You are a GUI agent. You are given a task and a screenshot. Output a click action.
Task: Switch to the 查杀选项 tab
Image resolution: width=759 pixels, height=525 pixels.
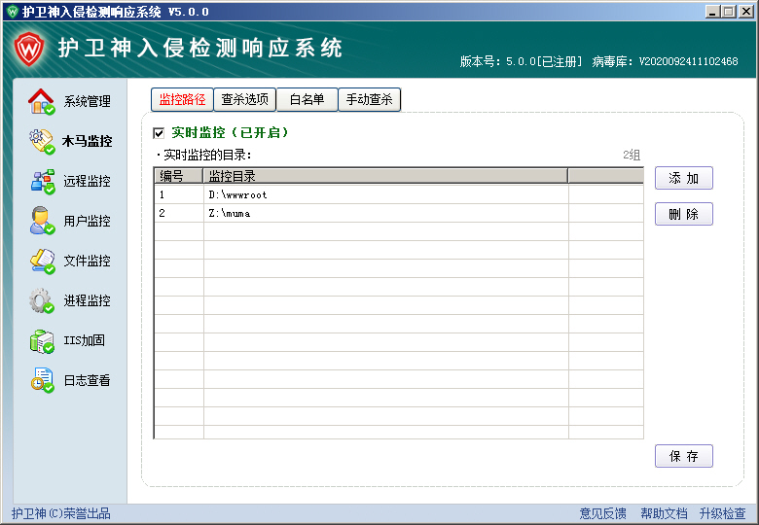(244, 99)
